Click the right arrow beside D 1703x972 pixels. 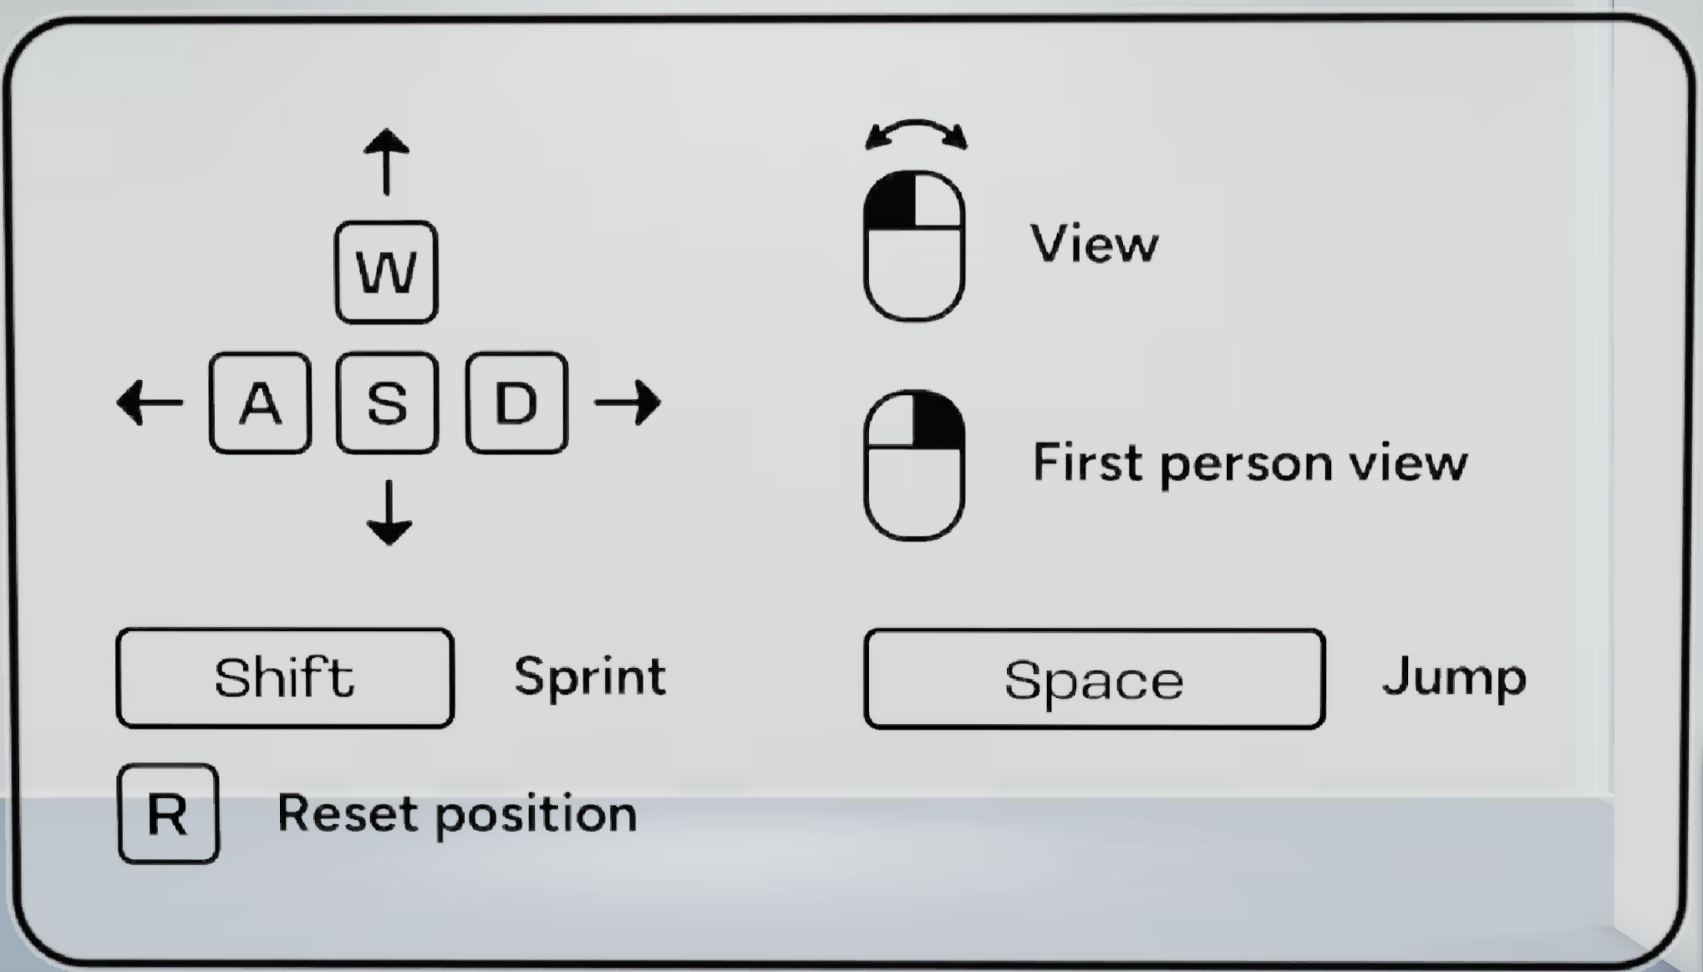tap(628, 402)
